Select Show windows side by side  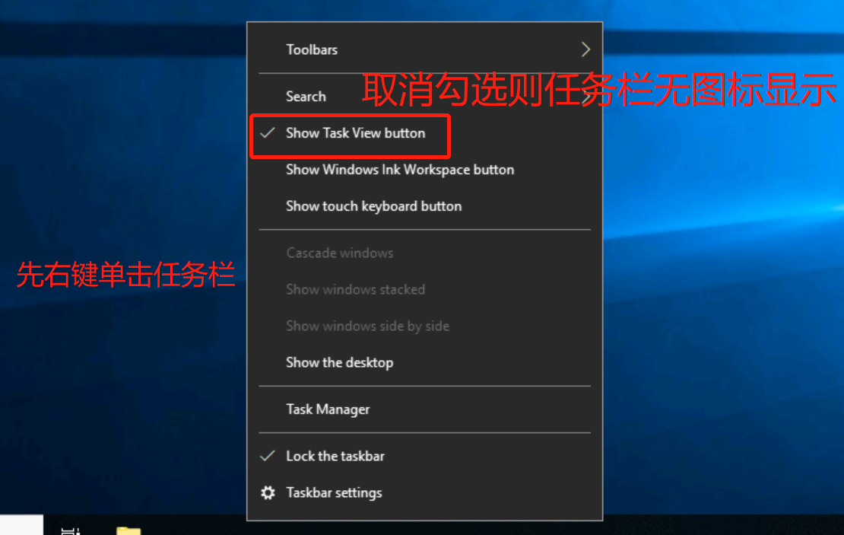click(368, 326)
